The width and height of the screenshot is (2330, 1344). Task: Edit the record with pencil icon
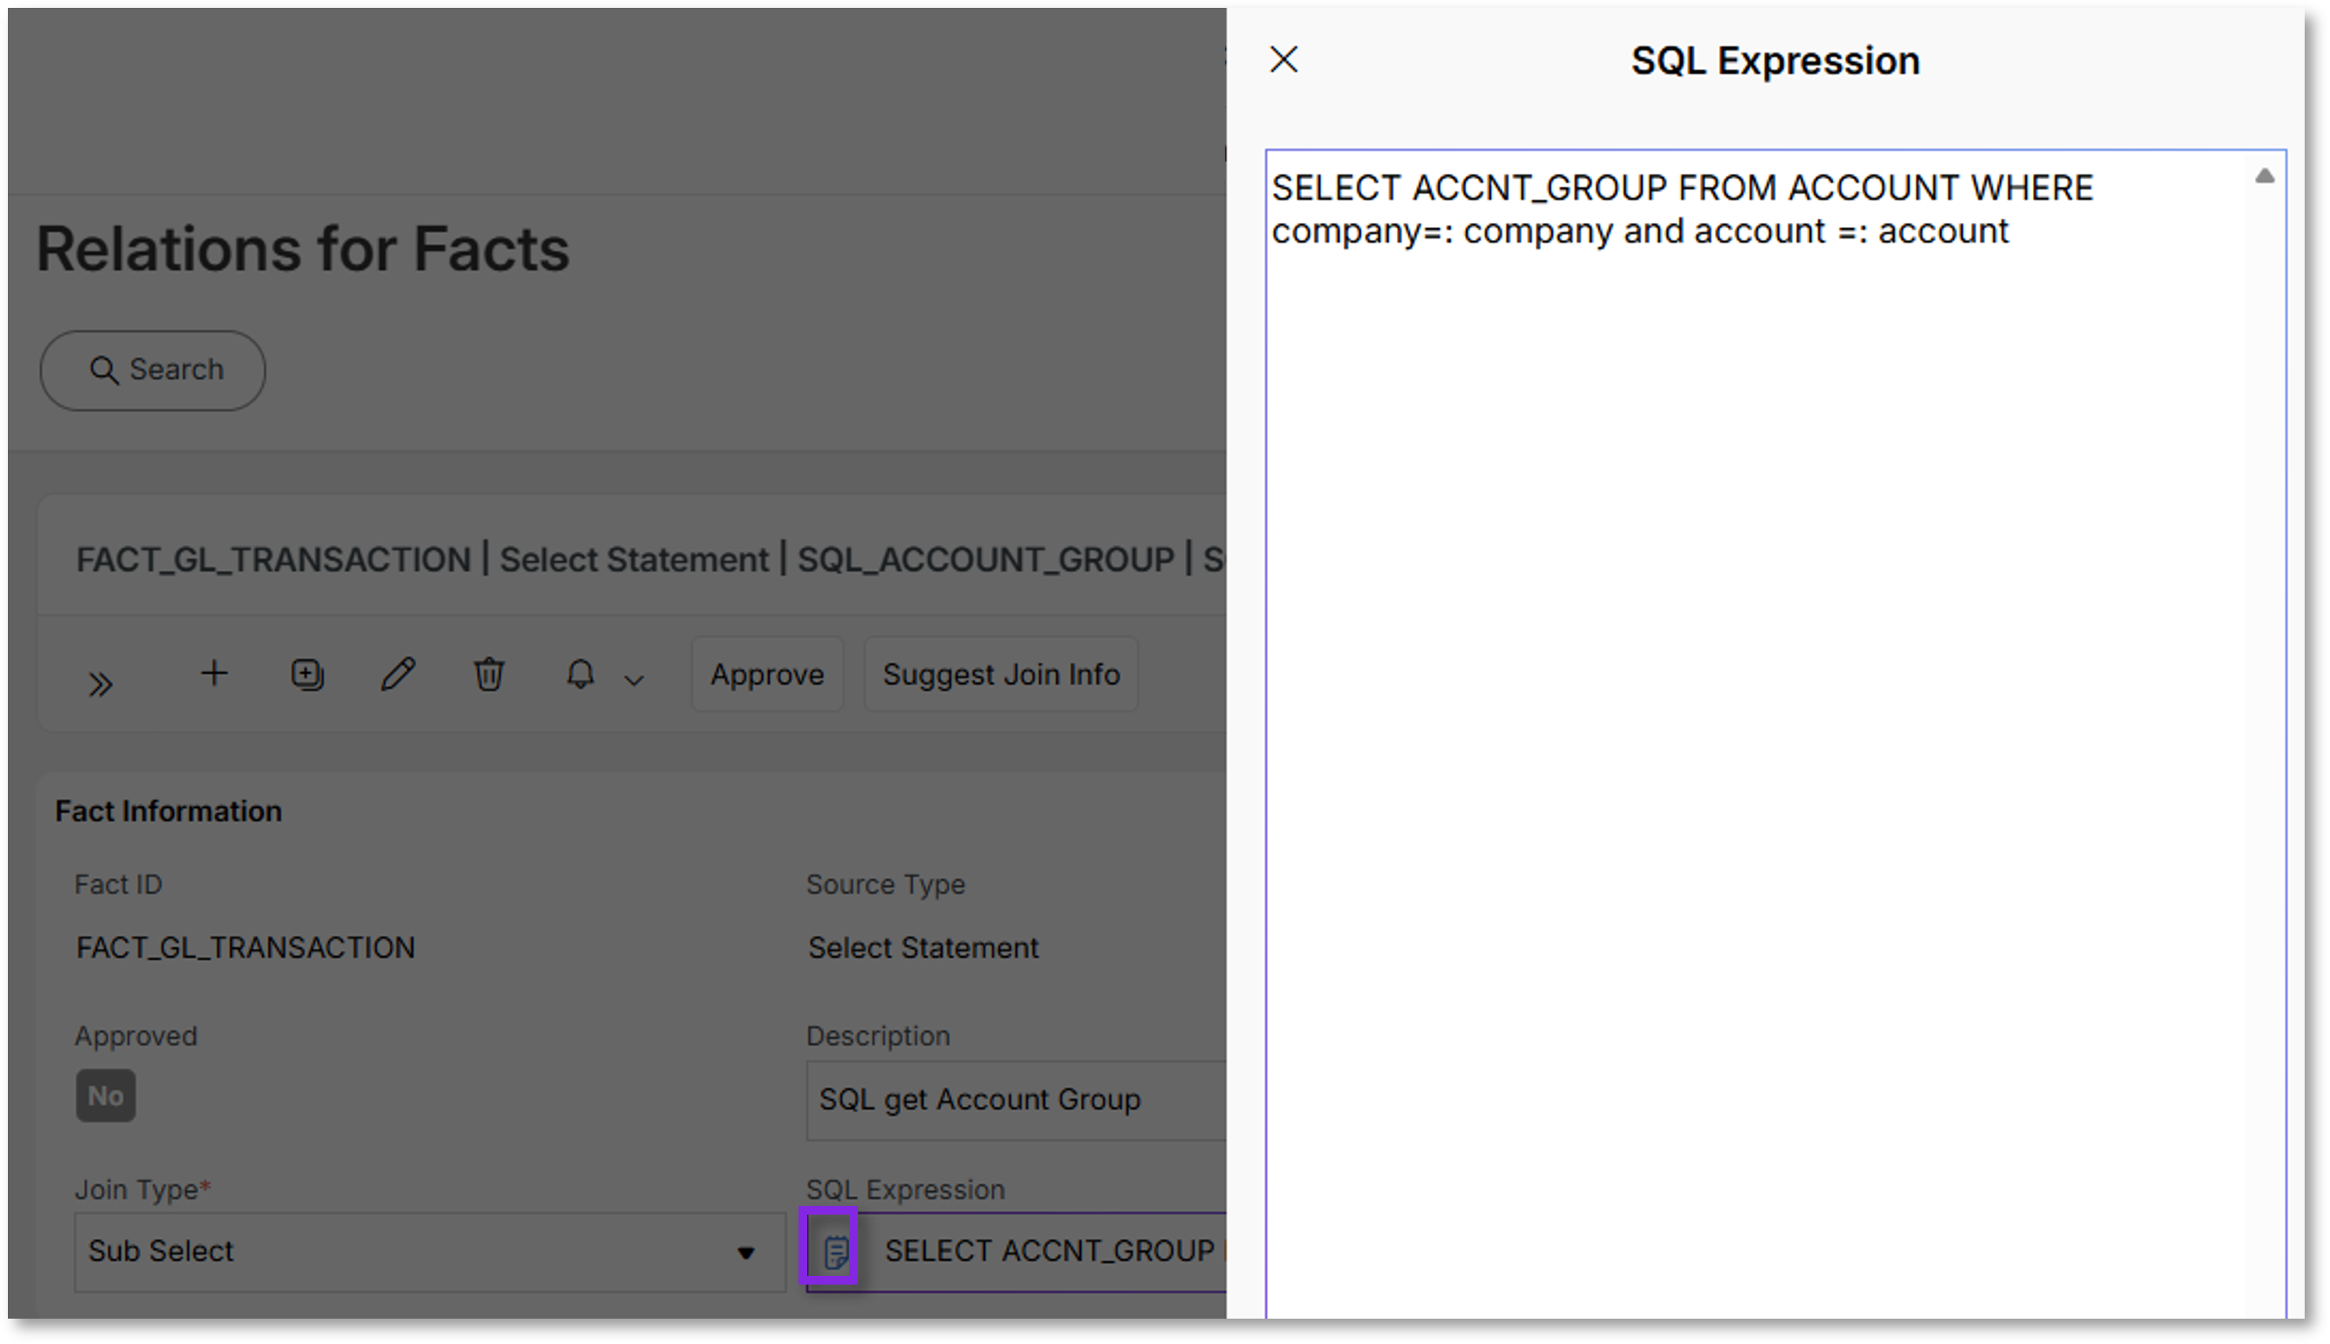point(398,675)
